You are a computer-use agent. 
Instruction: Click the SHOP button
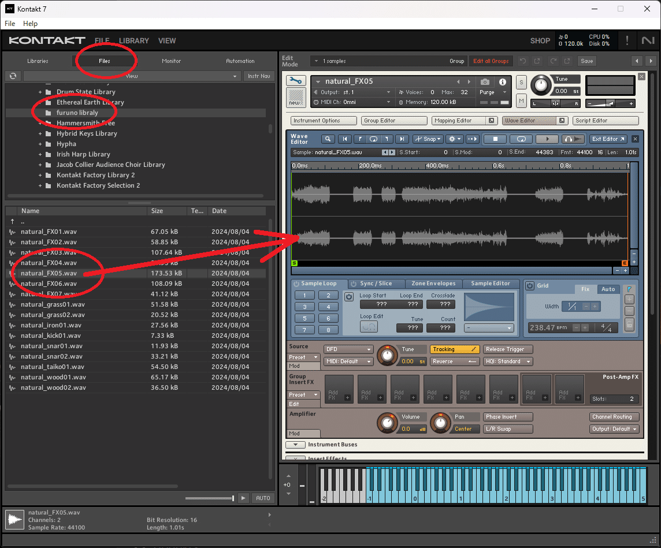(540, 41)
